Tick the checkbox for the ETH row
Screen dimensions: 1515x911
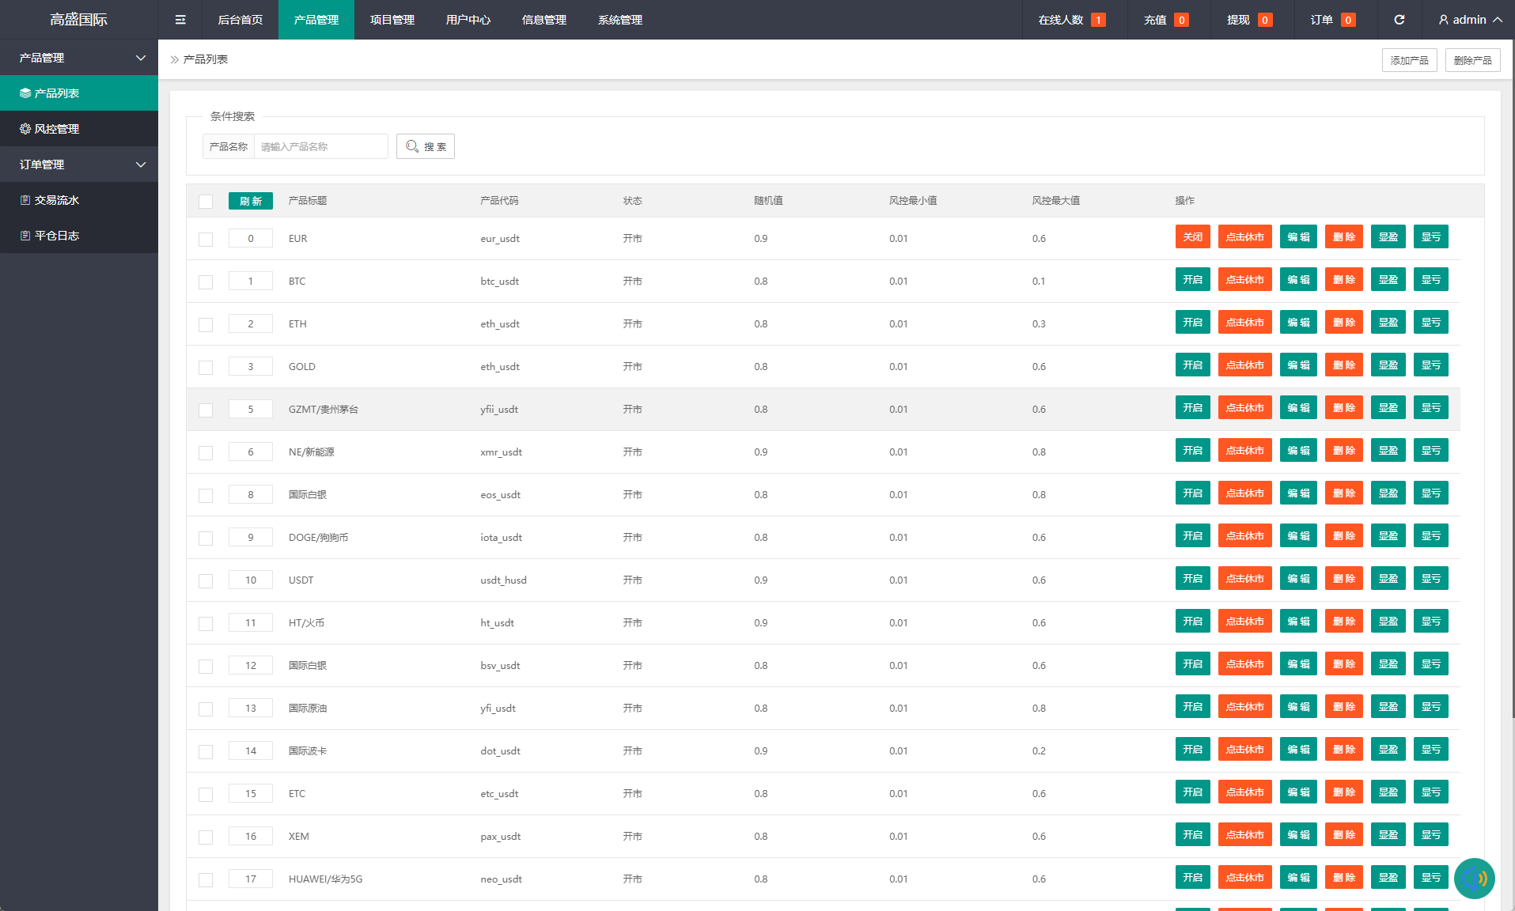coord(206,325)
